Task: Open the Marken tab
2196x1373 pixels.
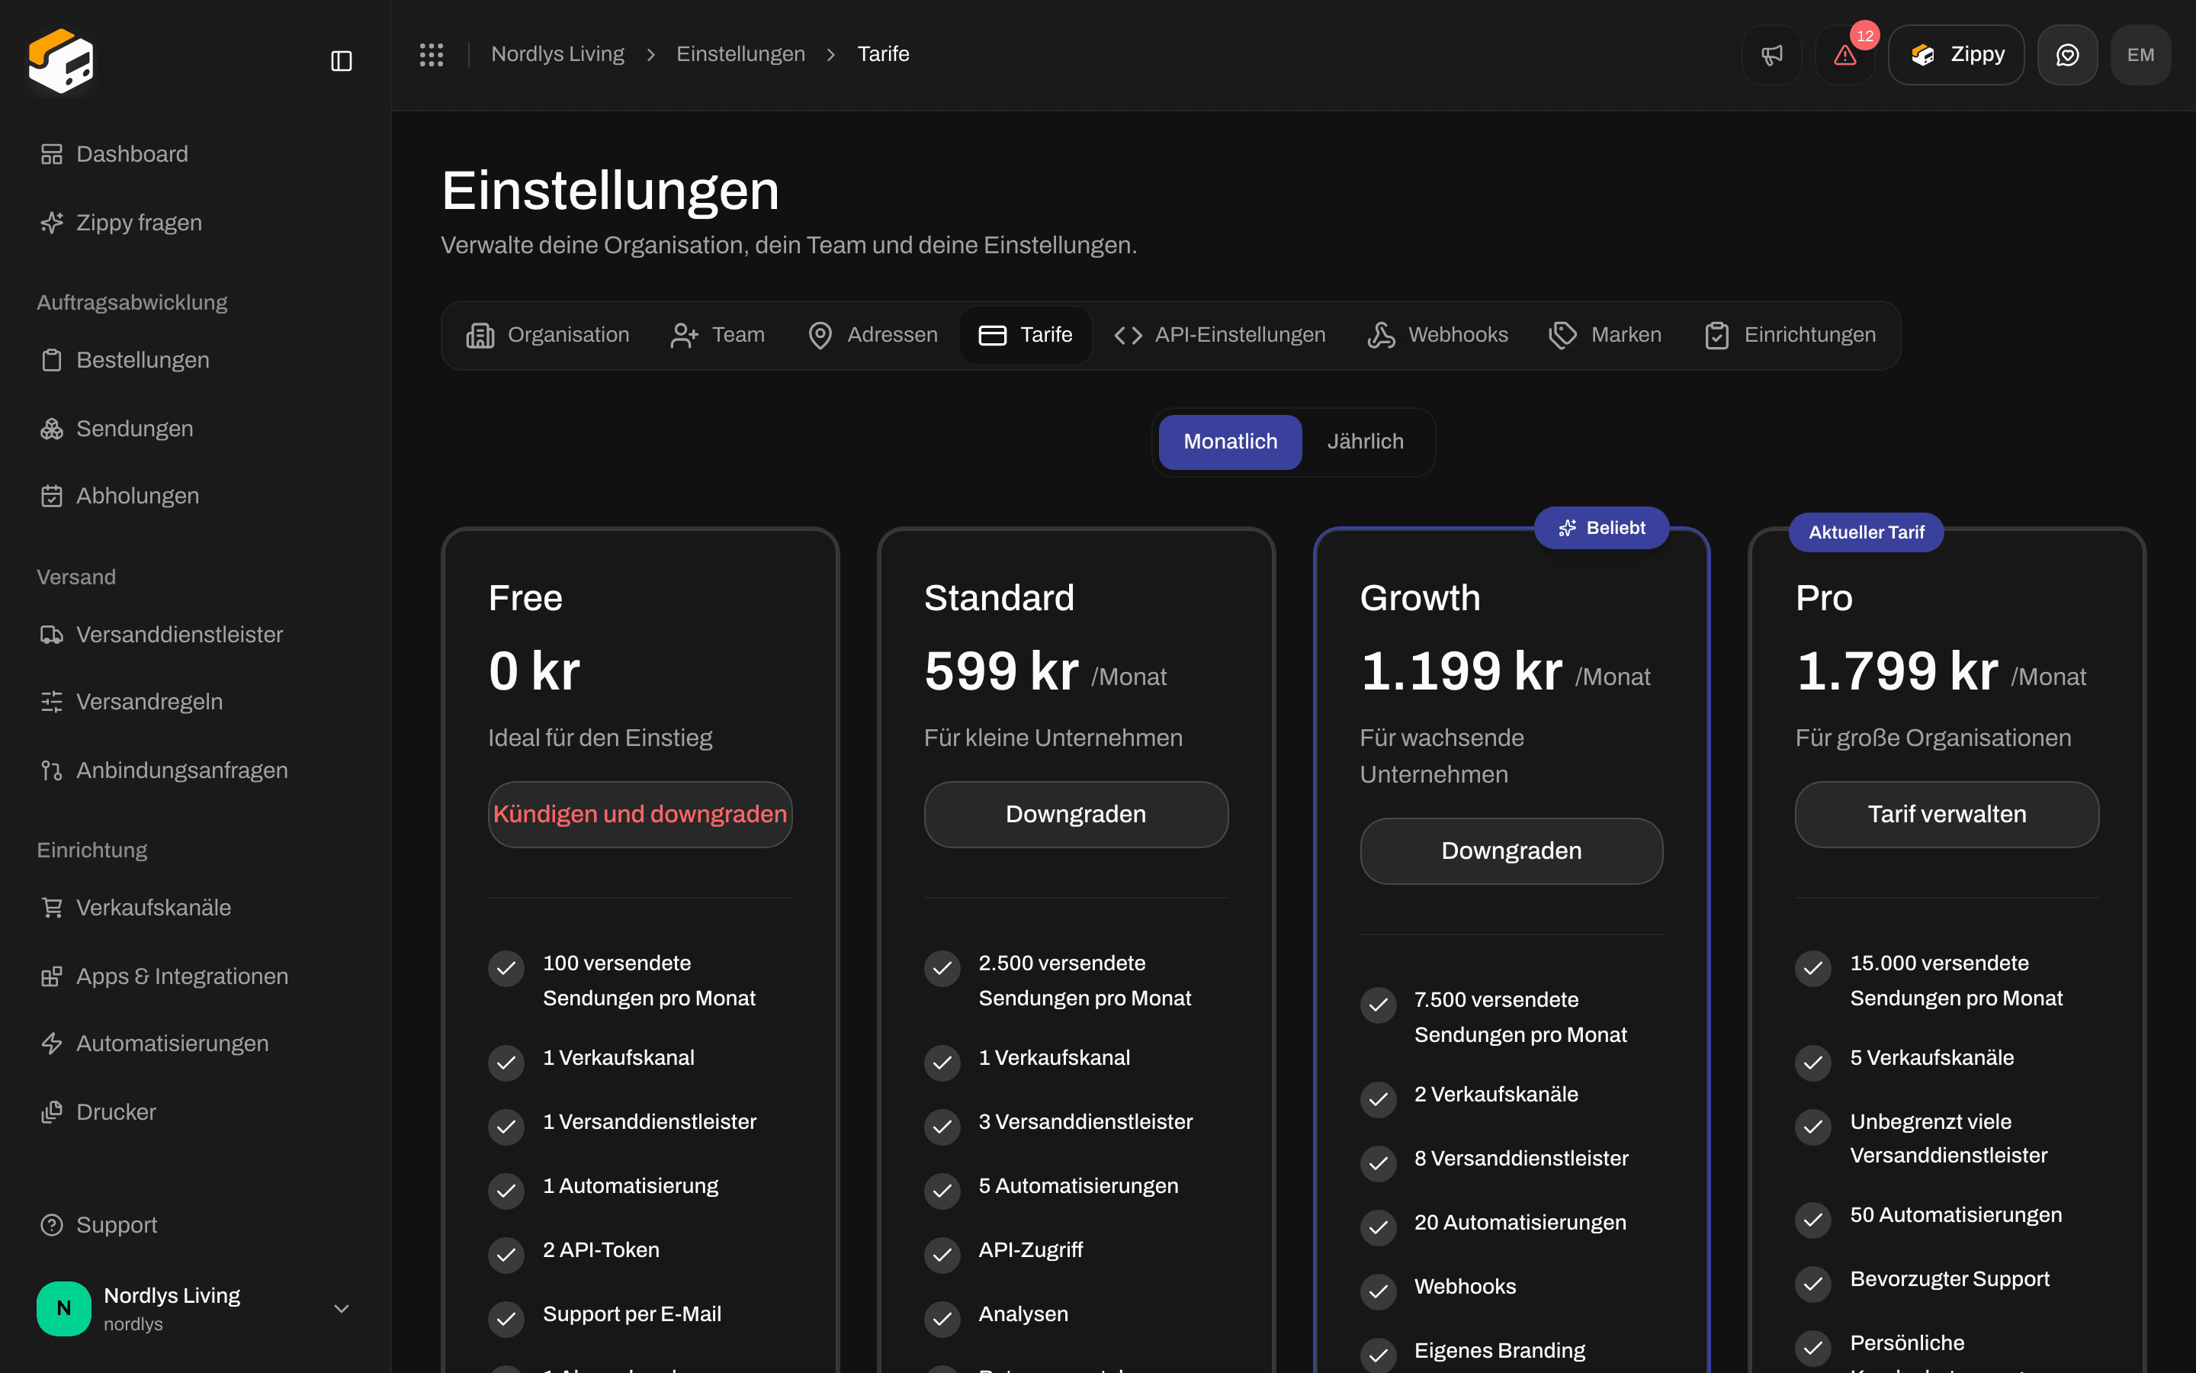Action: tap(1604, 335)
